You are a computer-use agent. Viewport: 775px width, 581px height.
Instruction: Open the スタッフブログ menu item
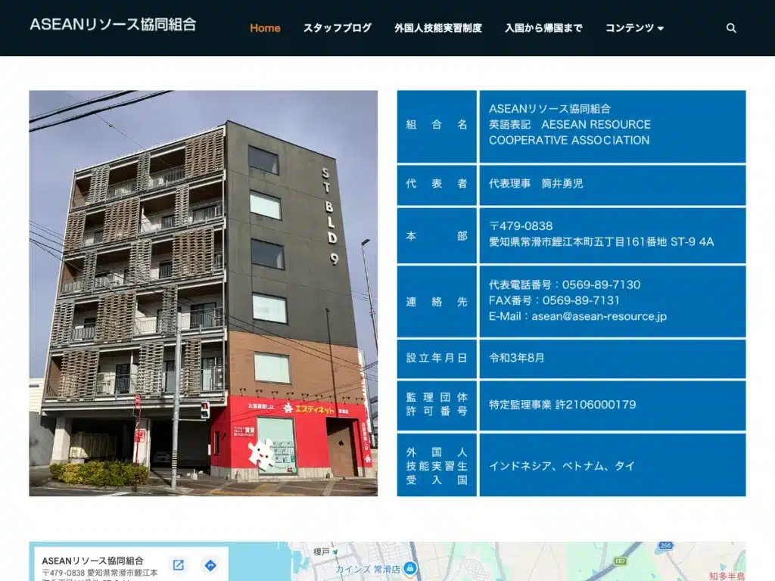[338, 28]
